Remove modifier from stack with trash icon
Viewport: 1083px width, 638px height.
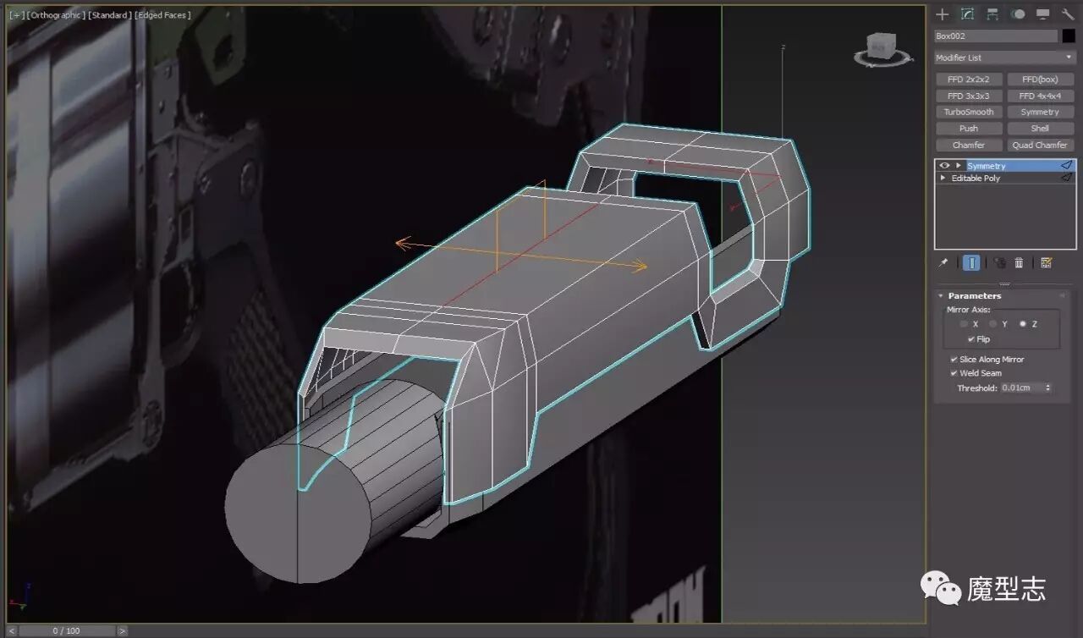click(x=1019, y=263)
